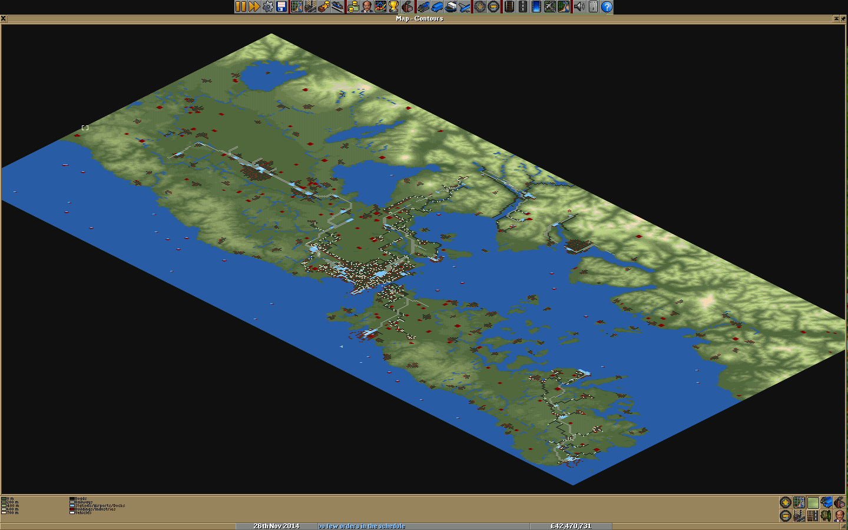Open the industry directory toolbar icon
Screen dimensions: 848x530
coord(407,6)
